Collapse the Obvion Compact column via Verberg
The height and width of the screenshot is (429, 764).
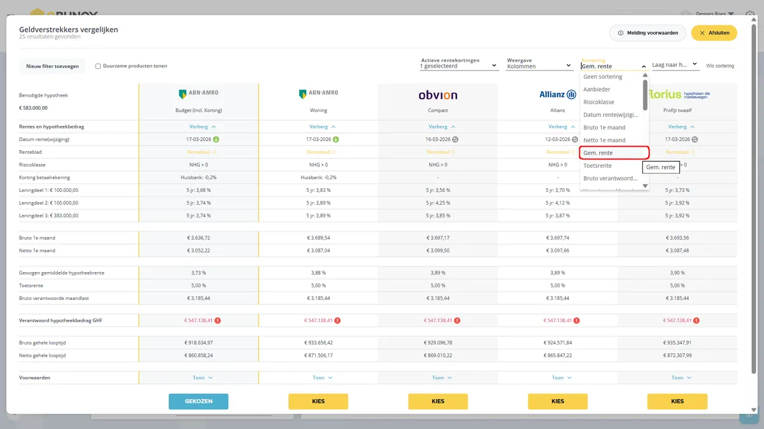(x=442, y=126)
